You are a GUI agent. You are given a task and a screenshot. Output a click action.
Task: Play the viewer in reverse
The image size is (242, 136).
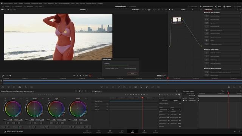[x=78, y=76]
